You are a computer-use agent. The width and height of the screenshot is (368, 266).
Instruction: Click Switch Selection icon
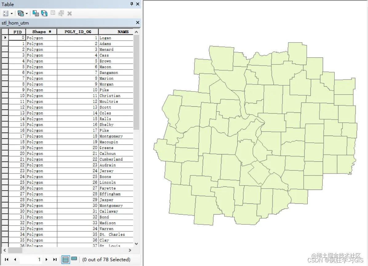44,13
